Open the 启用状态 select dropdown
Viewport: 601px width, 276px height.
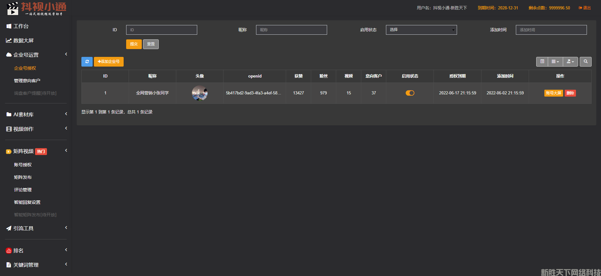coord(421,30)
